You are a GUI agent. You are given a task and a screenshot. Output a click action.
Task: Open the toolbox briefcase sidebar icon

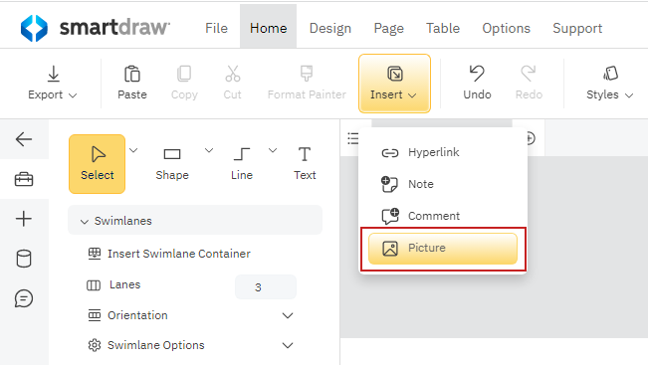(24, 179)
